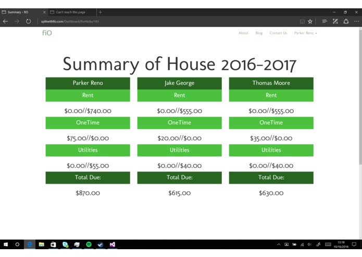Click the $0.00//$55.00 utilities value

coord(88,166)
